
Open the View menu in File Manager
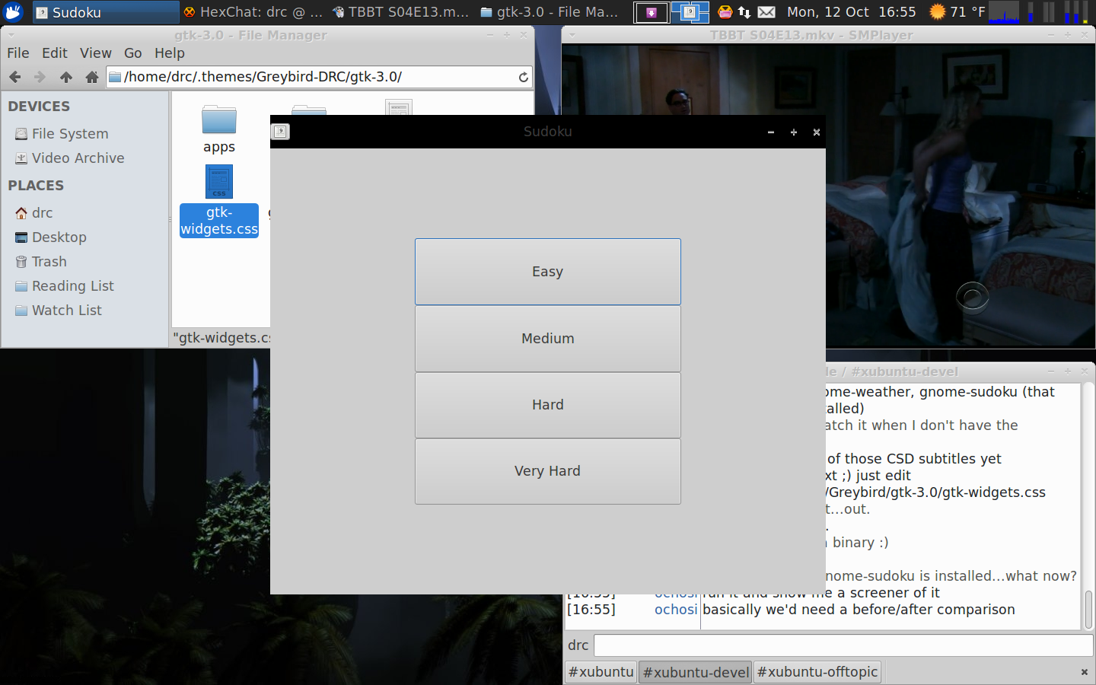pyautogui.click(x=96, y=53)
